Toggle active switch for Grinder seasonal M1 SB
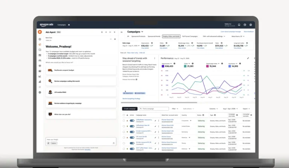The height and width of the screenshot is (168, 289). [132, 143]
